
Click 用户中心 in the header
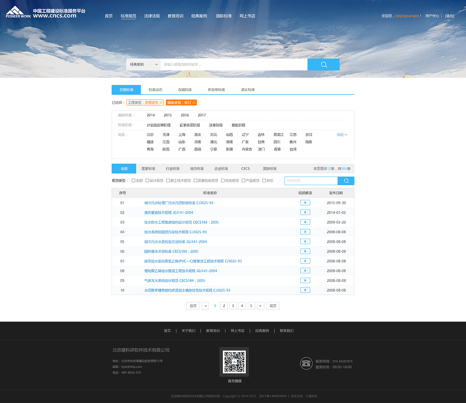[432, 16]
